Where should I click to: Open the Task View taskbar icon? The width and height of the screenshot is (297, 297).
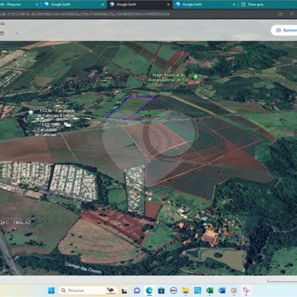pos(125,290)
